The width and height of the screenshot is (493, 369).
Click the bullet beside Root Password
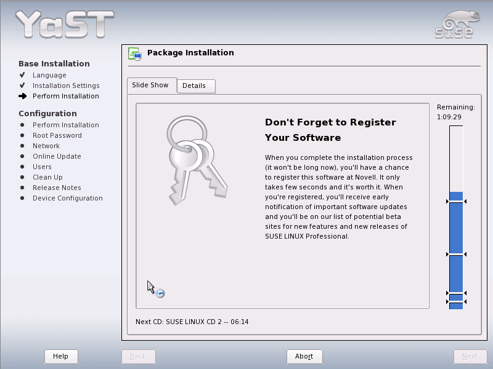(x=22, y=135)
